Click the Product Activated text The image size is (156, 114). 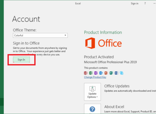(x=99, y=57)
